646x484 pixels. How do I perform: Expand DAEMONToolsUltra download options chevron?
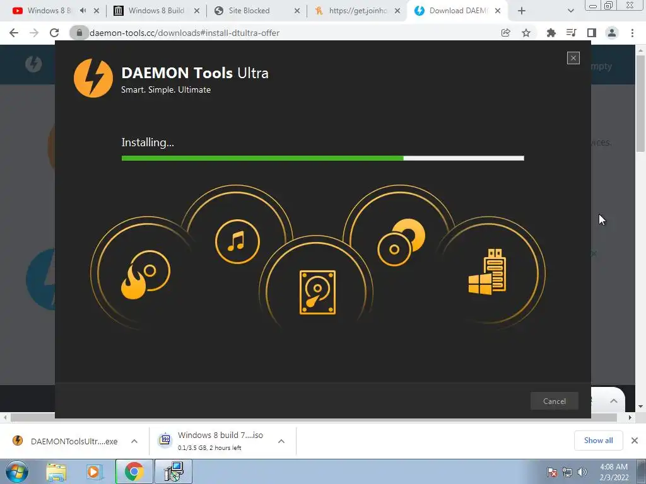coord(134,441)
